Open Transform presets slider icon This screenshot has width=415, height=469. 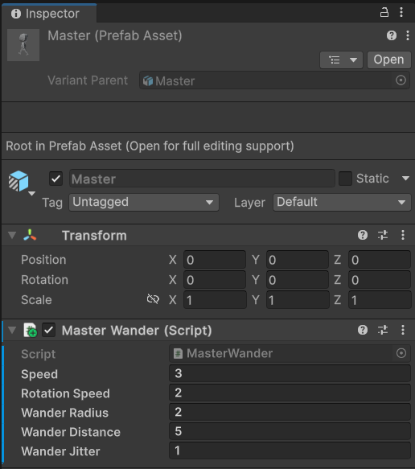point(383,235)
